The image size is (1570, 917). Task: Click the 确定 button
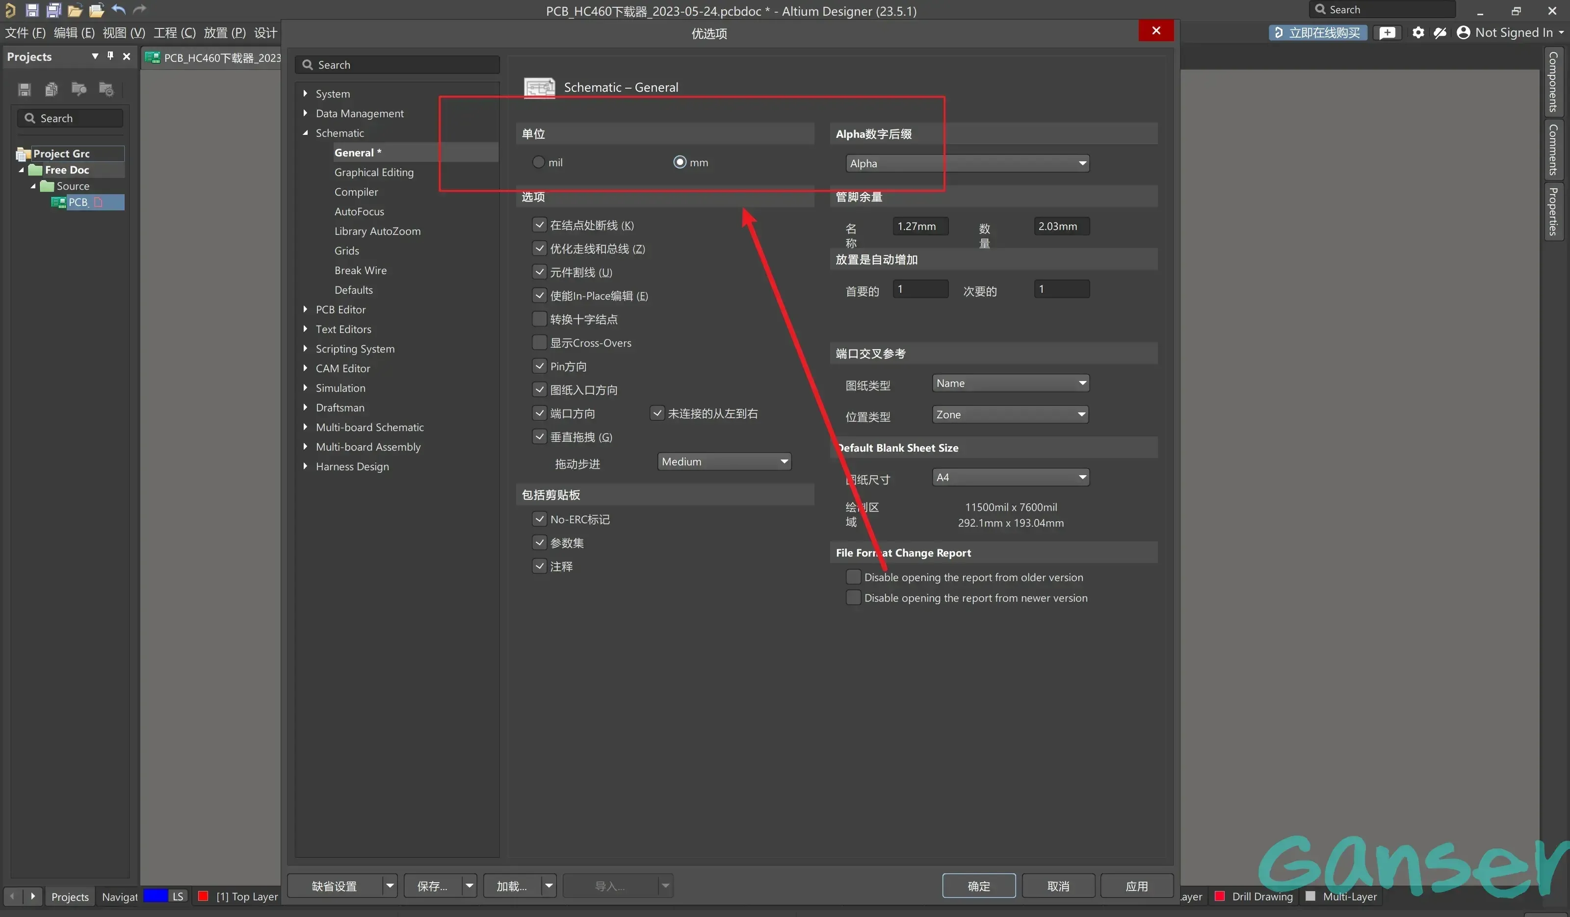978,886
